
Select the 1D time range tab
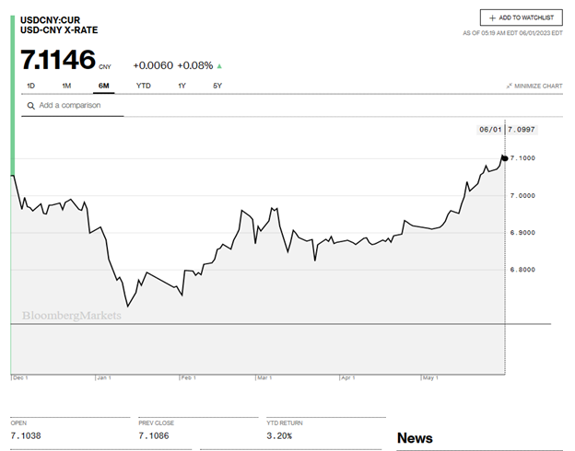click(30, 86)
